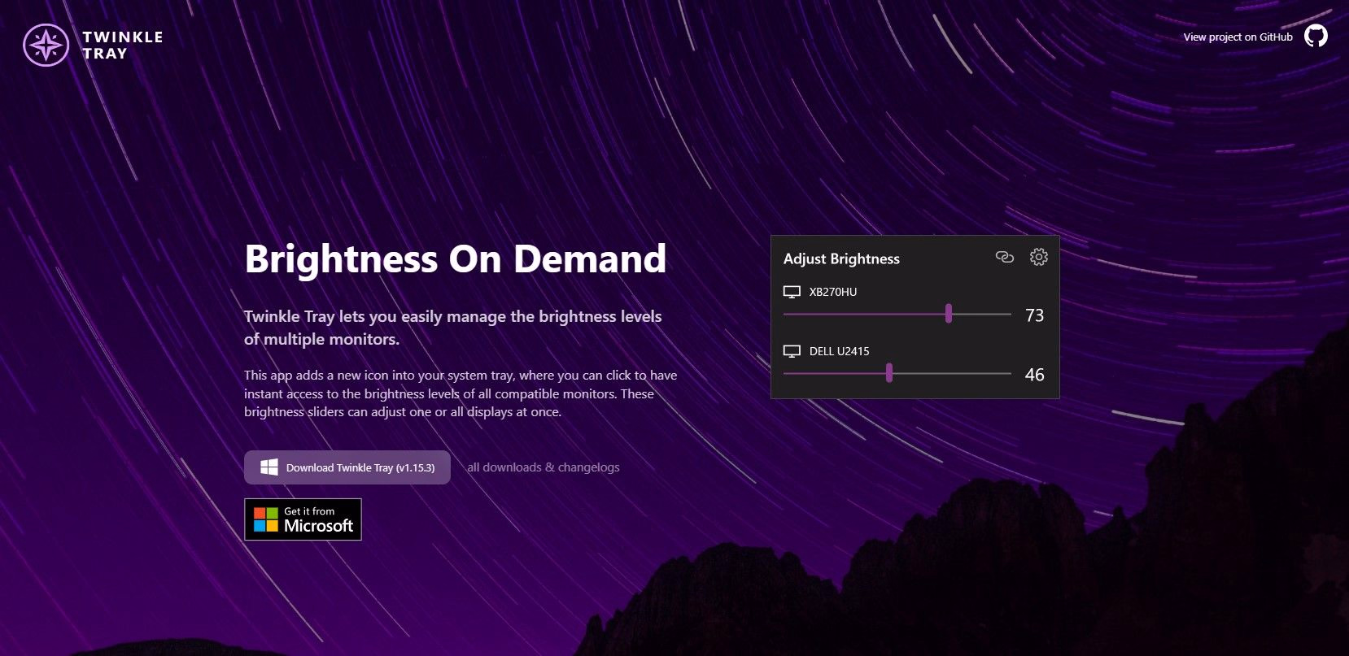Click the XB270HU brightness slider handle

pyautogui.click(x=949, y=314)
